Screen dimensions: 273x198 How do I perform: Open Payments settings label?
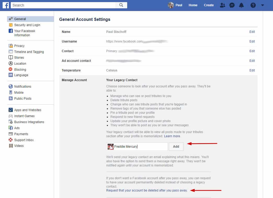point(21,134)
